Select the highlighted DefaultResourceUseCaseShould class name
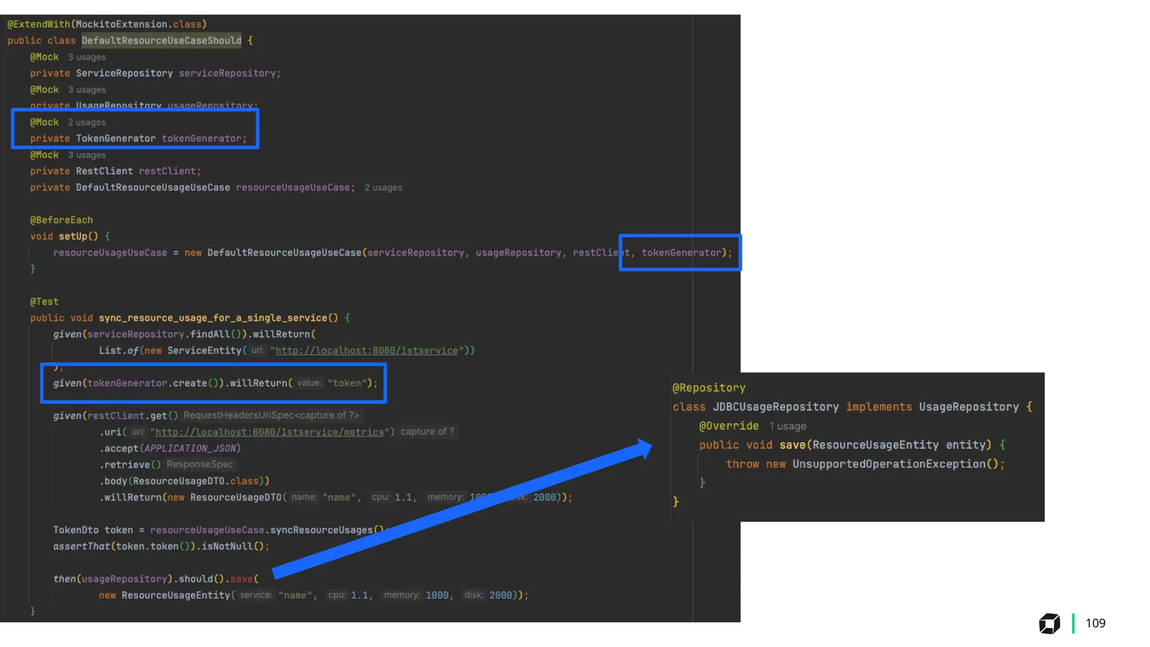This screenshot has height=647, width=1150. 161,40
